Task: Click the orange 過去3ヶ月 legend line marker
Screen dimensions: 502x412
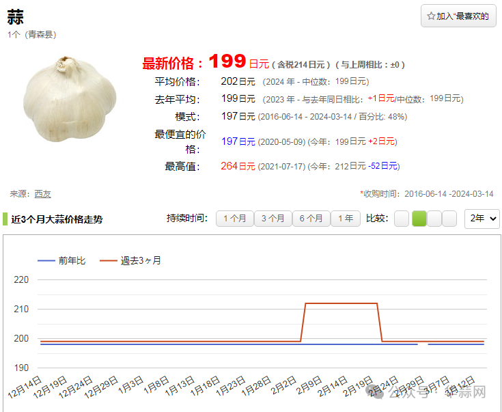Action: [109, 260]
